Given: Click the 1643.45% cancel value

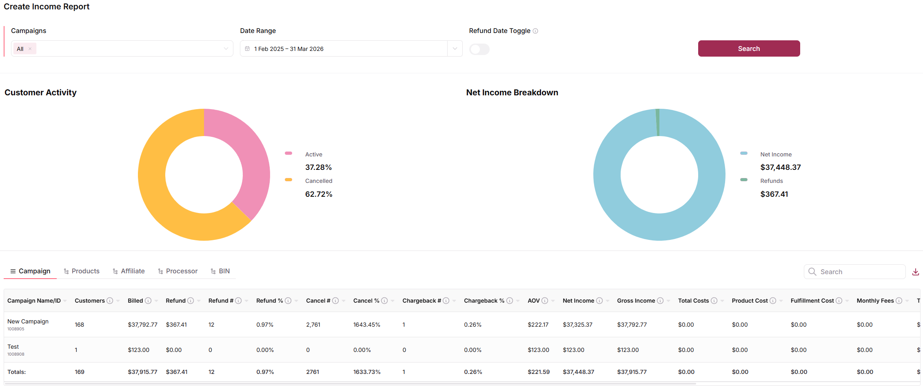Looking at the screenshot, I should [x=367, y=325].
